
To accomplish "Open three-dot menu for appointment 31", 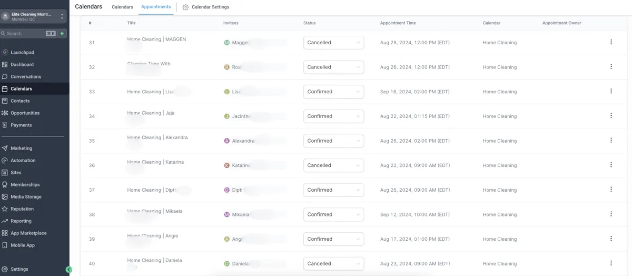I will click(x=611, y=42).
